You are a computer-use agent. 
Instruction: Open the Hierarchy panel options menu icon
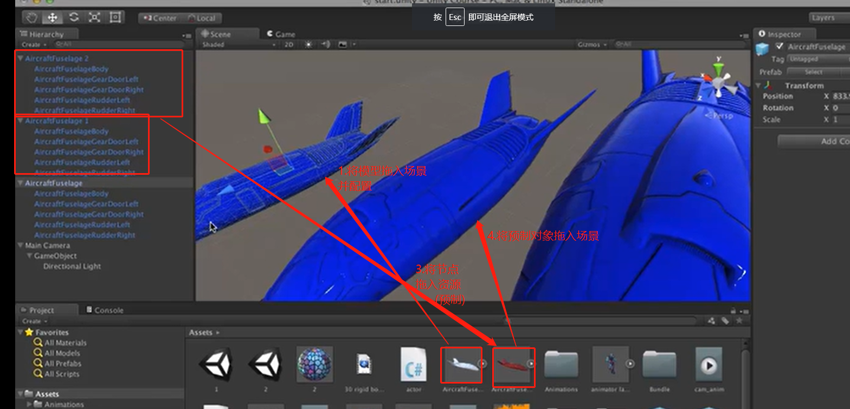(x=186, y=35)
